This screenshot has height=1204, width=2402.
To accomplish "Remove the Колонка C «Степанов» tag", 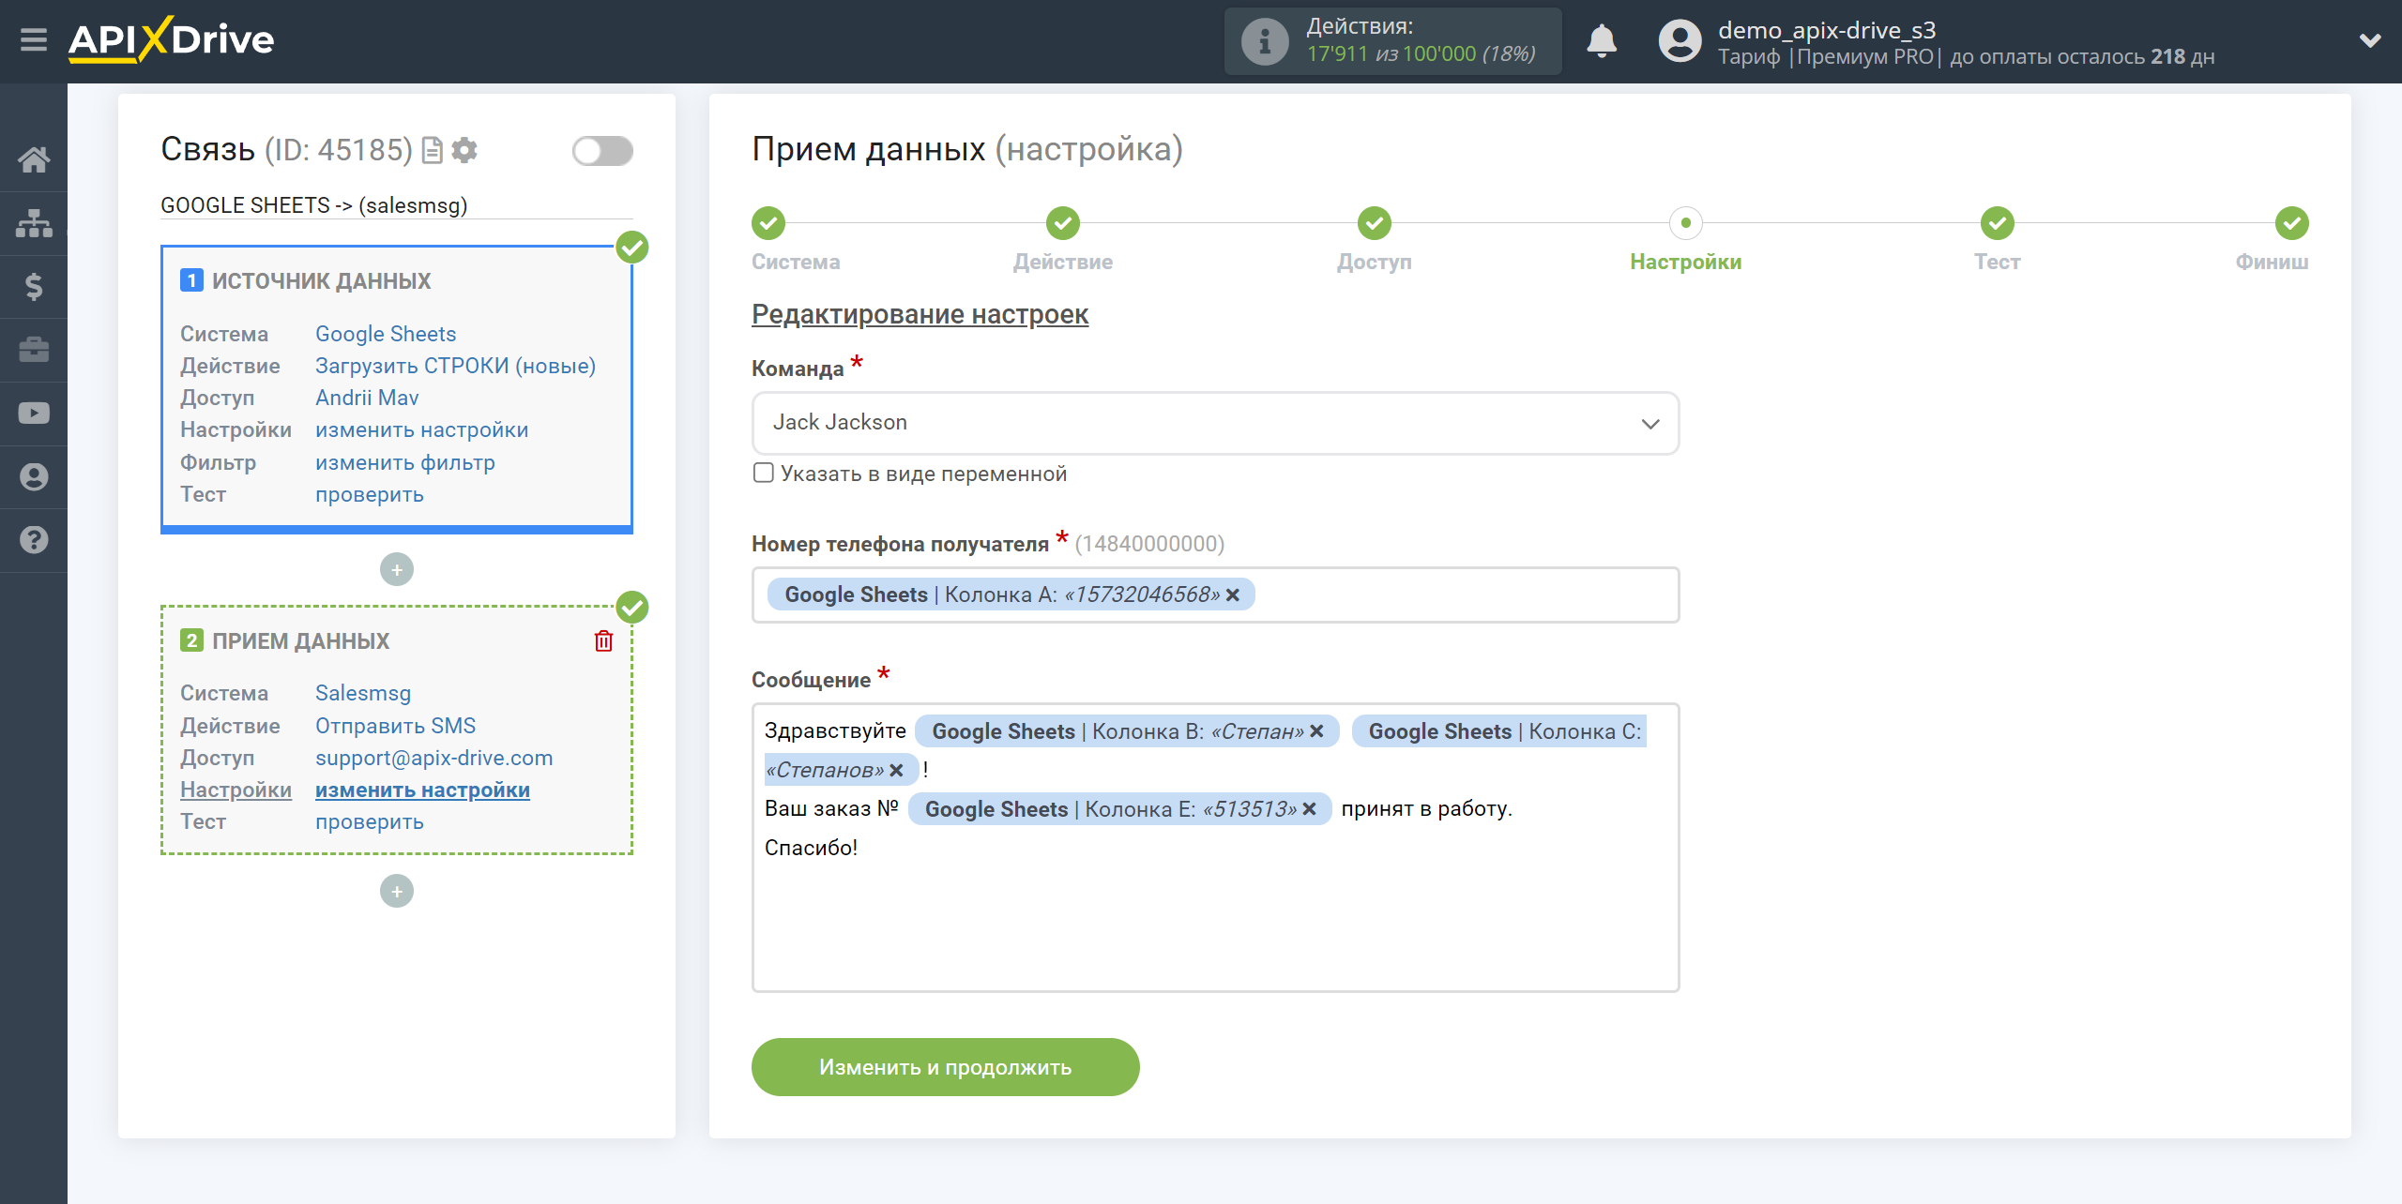I will (896, 770).
